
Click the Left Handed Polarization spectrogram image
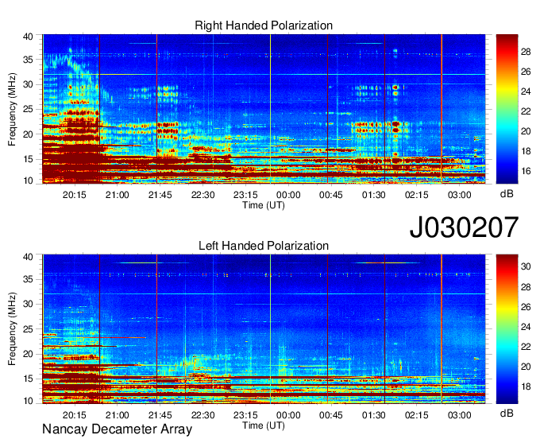[x=264, y=329]
